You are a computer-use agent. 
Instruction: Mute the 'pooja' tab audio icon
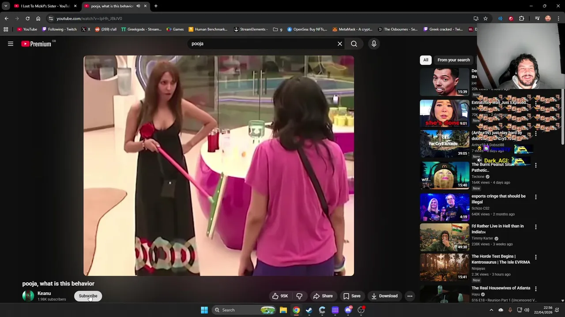tap(138, 6)
